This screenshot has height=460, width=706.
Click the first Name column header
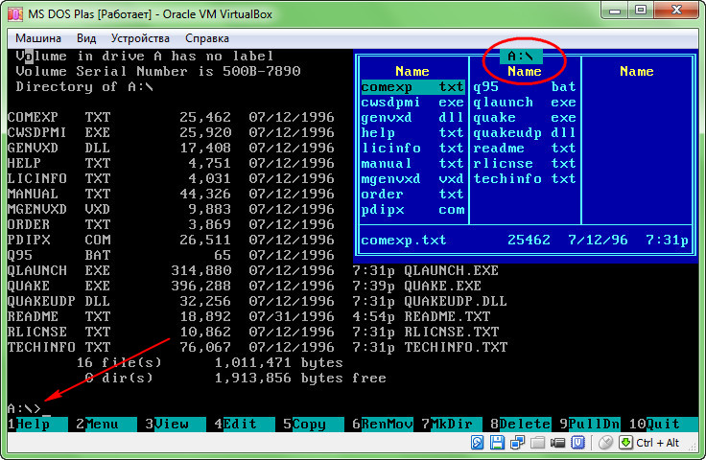click(412, 71)
